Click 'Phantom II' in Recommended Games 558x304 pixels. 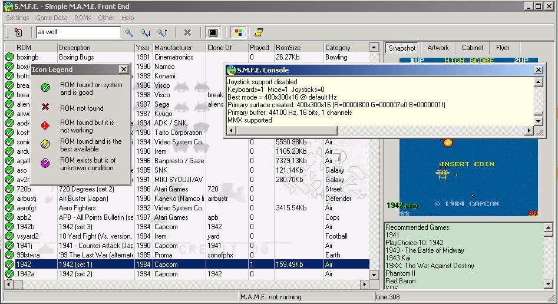click(400, 273)
